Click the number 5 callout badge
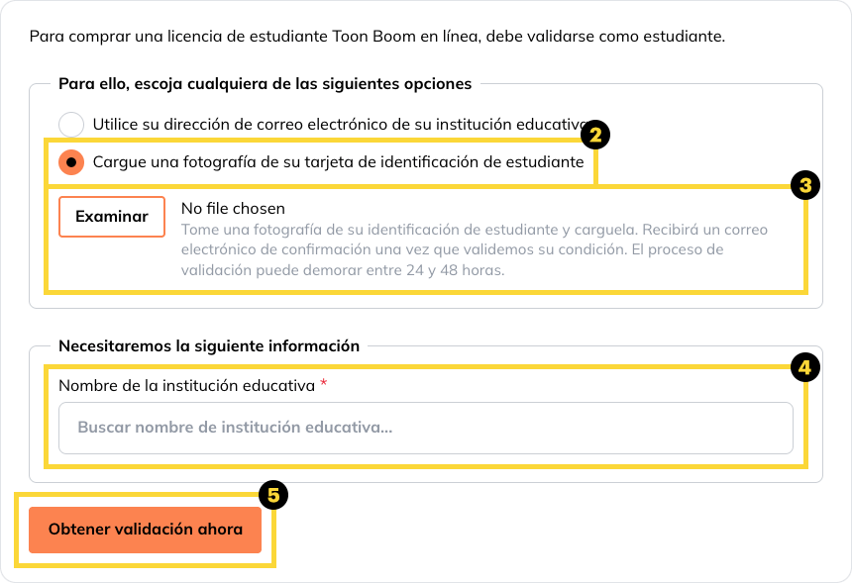Screen dimensions: 852x583 (x=272, y=494)
